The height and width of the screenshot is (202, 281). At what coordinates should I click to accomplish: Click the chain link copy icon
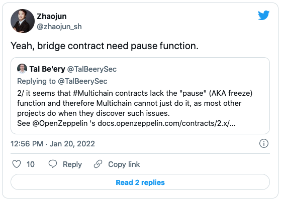tap(98, 164)
